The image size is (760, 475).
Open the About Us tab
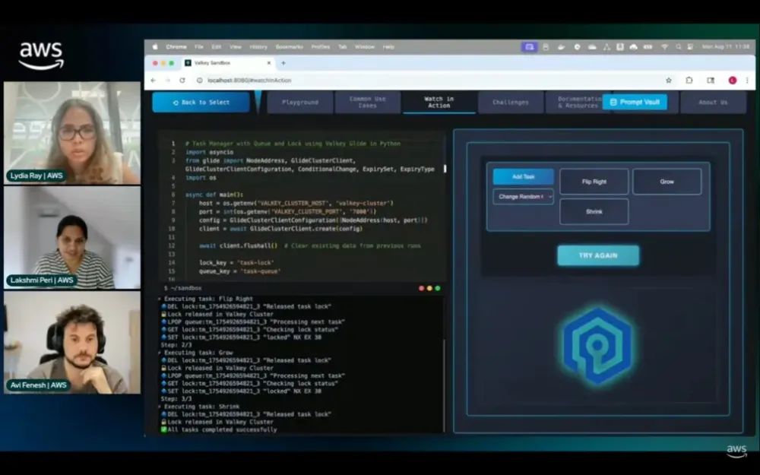click(713, 103)
